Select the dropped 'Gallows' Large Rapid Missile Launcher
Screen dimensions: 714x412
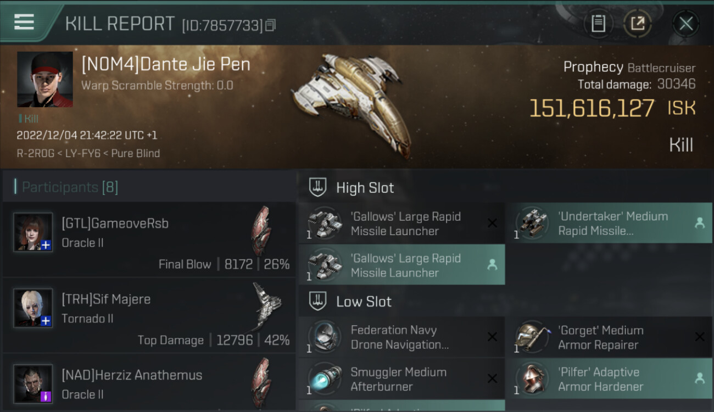tap(401, 265)
